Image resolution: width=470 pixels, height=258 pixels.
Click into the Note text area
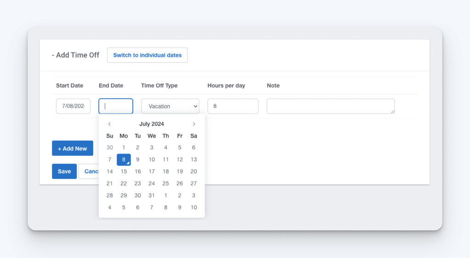330,106
